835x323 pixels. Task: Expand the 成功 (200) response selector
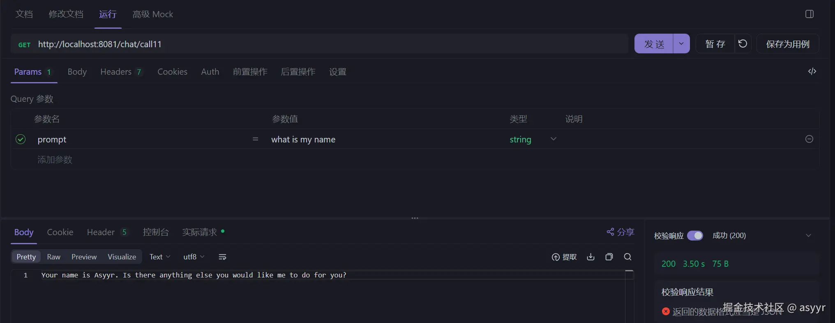tap(808, 236)
